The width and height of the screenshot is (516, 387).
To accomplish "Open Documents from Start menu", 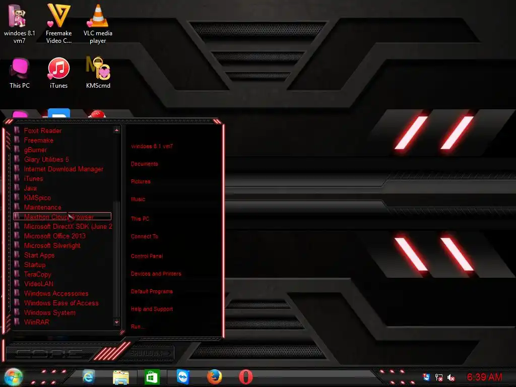I will 144,164.
